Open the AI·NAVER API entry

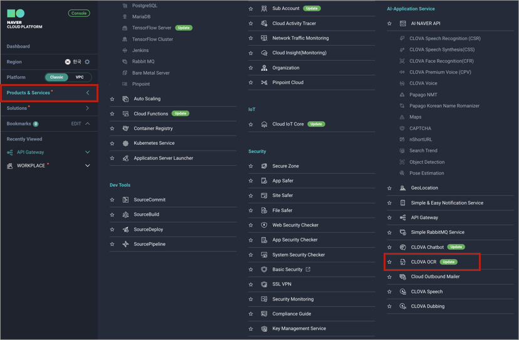[x=426, y=24]
